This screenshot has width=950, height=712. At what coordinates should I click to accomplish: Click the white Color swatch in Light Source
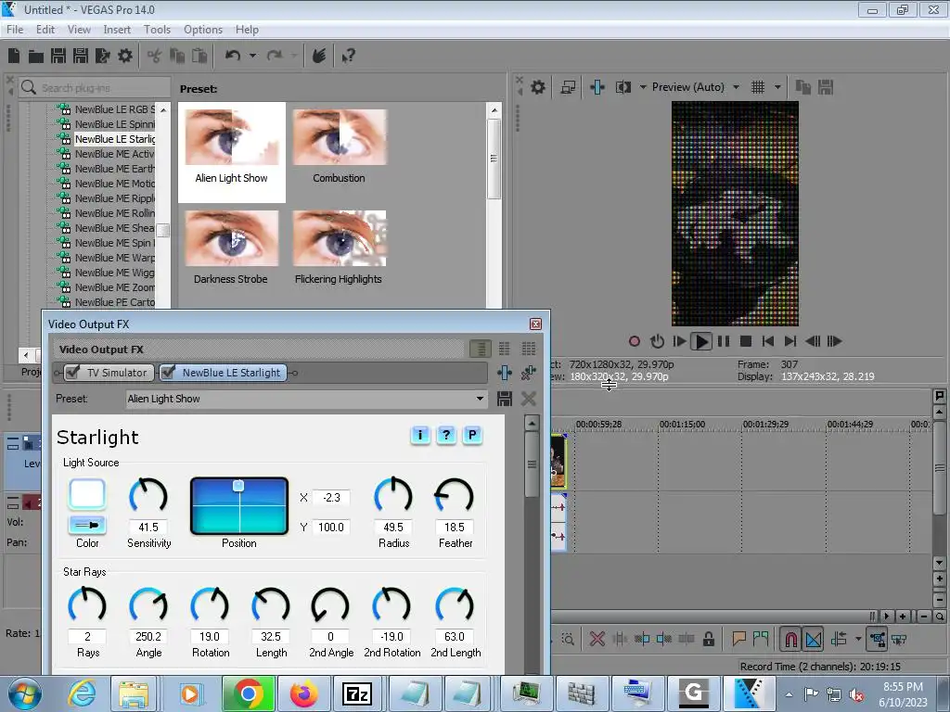coord(87,494)
